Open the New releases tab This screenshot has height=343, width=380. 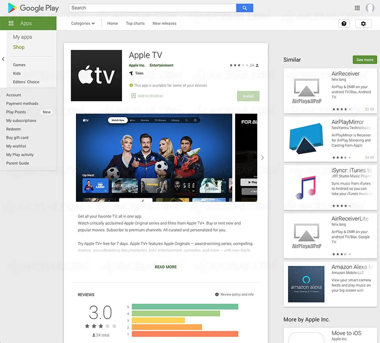tap(164, 23)
